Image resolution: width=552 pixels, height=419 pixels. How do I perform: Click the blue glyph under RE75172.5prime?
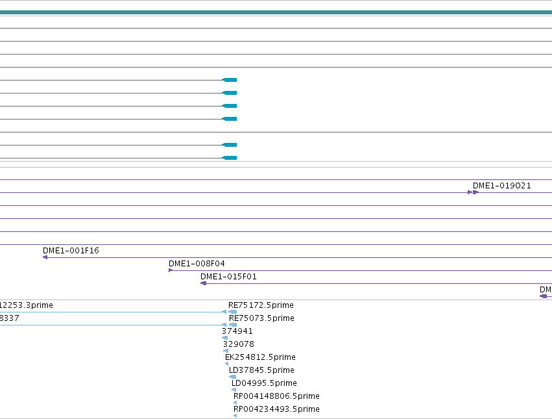[233, 312]
